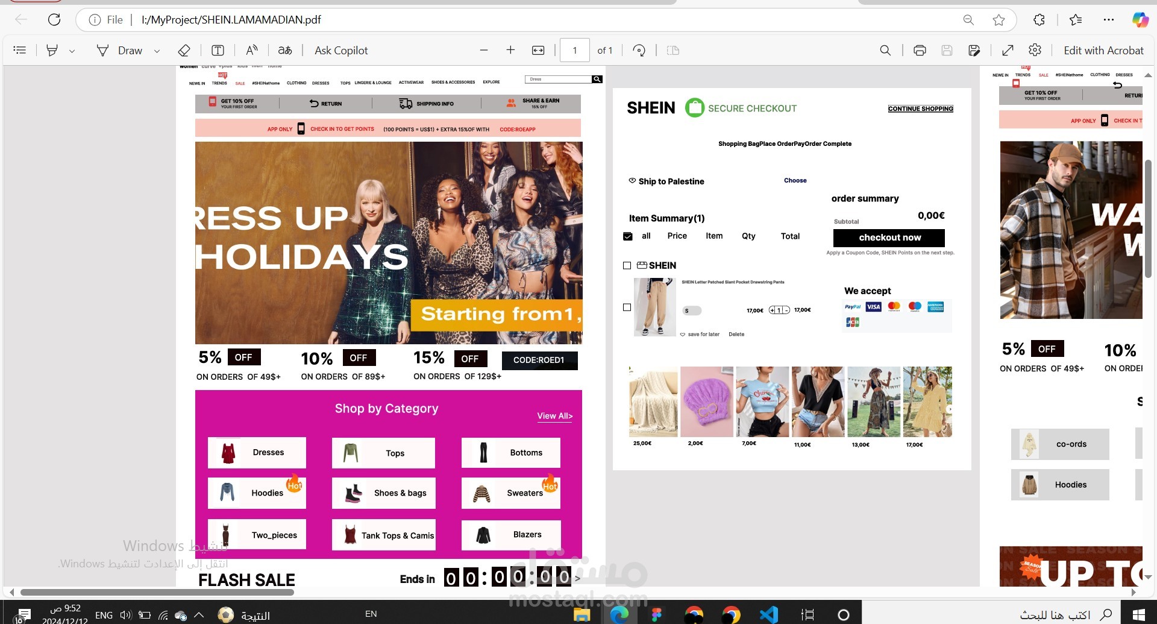Show hidden system tray icons chevron
The image size is (1157, 624).
(x=199, y=615)
